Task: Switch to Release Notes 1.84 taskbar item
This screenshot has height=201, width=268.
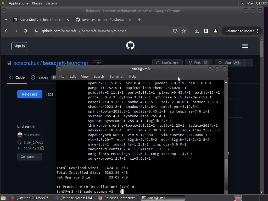Action: (75, 198)
